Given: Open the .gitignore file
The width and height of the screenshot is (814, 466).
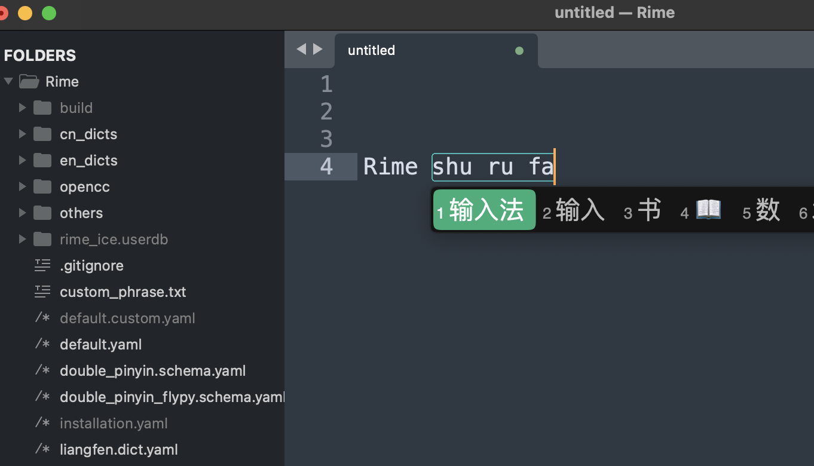Looking at the screenshot, I should tap(91, 266).
